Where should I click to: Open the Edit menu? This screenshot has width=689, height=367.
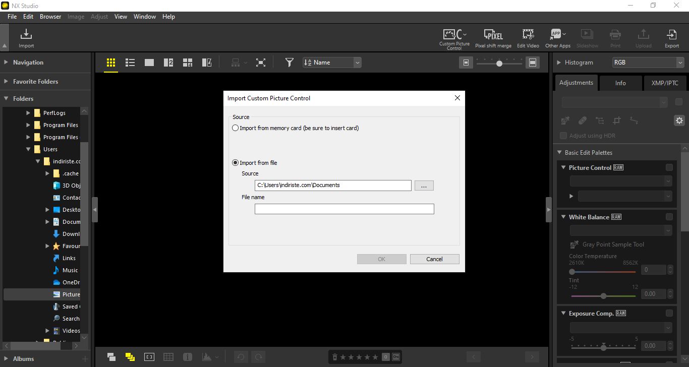pos(28,17)
